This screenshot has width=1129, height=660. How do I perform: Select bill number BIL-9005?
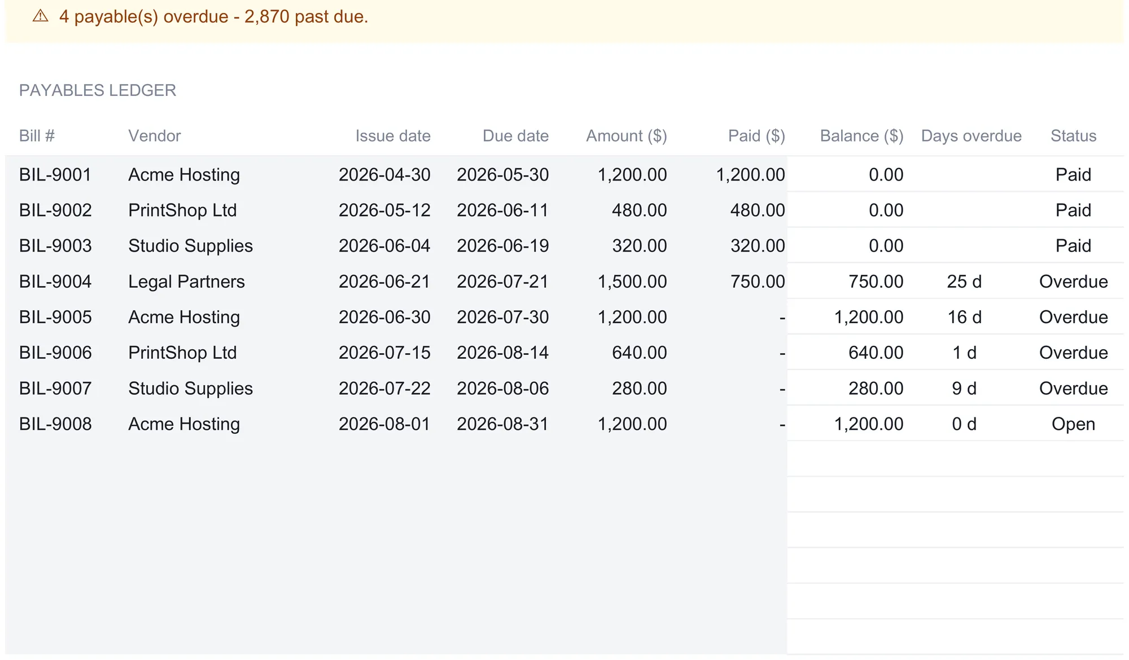coord(55,317)
